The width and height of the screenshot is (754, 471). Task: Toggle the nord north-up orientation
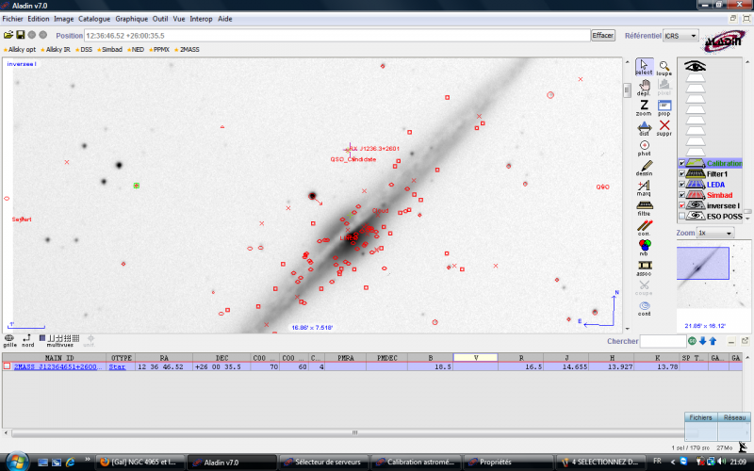27,341
